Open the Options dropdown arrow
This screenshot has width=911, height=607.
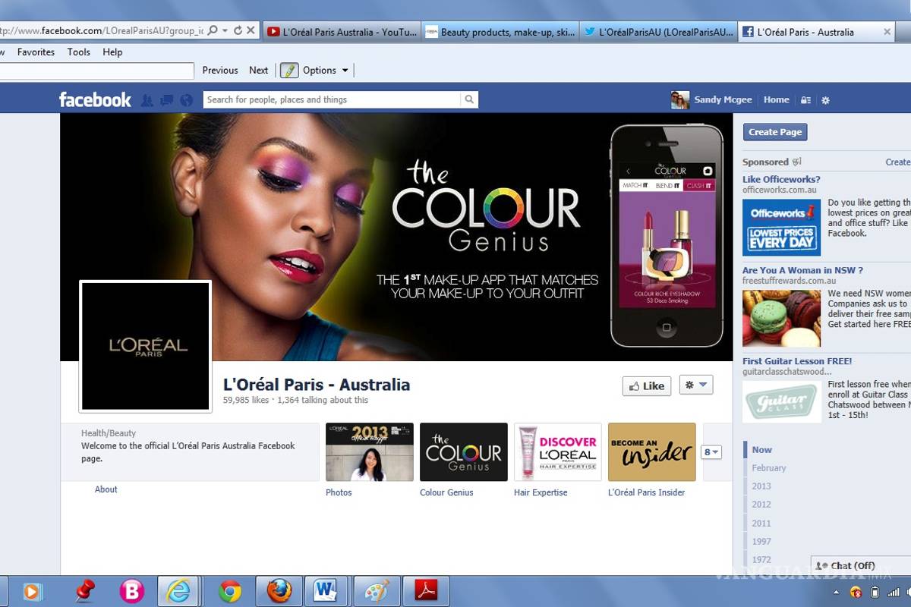345,70
